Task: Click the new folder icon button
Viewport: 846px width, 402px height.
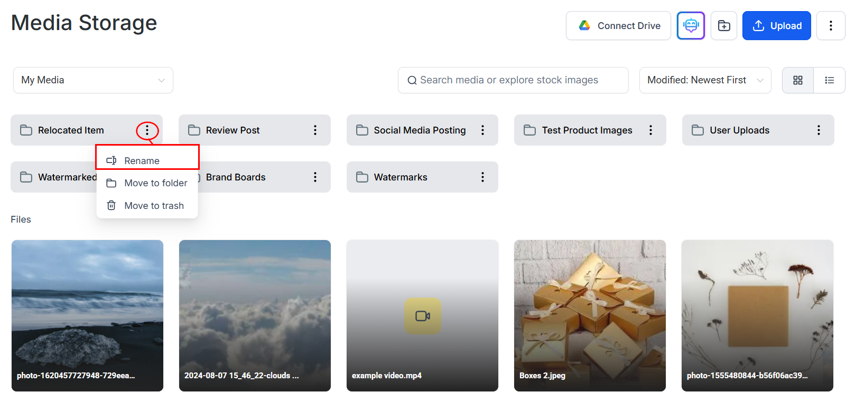Action: click(724, 25)
